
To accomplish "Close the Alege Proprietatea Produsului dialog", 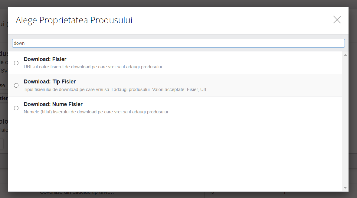I will (337, 20).
